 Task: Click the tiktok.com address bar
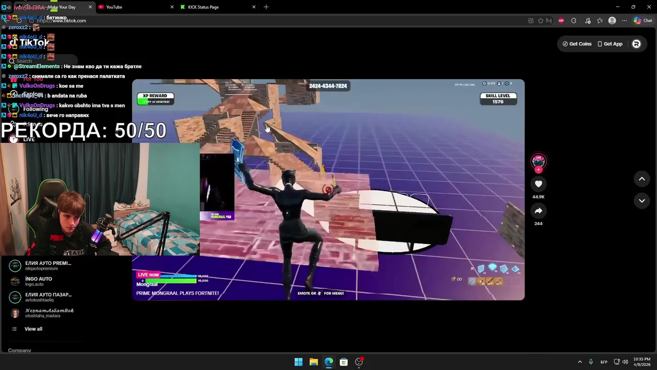(277, 21)
